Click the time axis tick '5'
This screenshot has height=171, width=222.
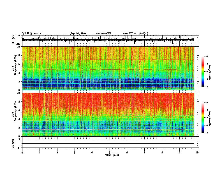coord(110,153)
